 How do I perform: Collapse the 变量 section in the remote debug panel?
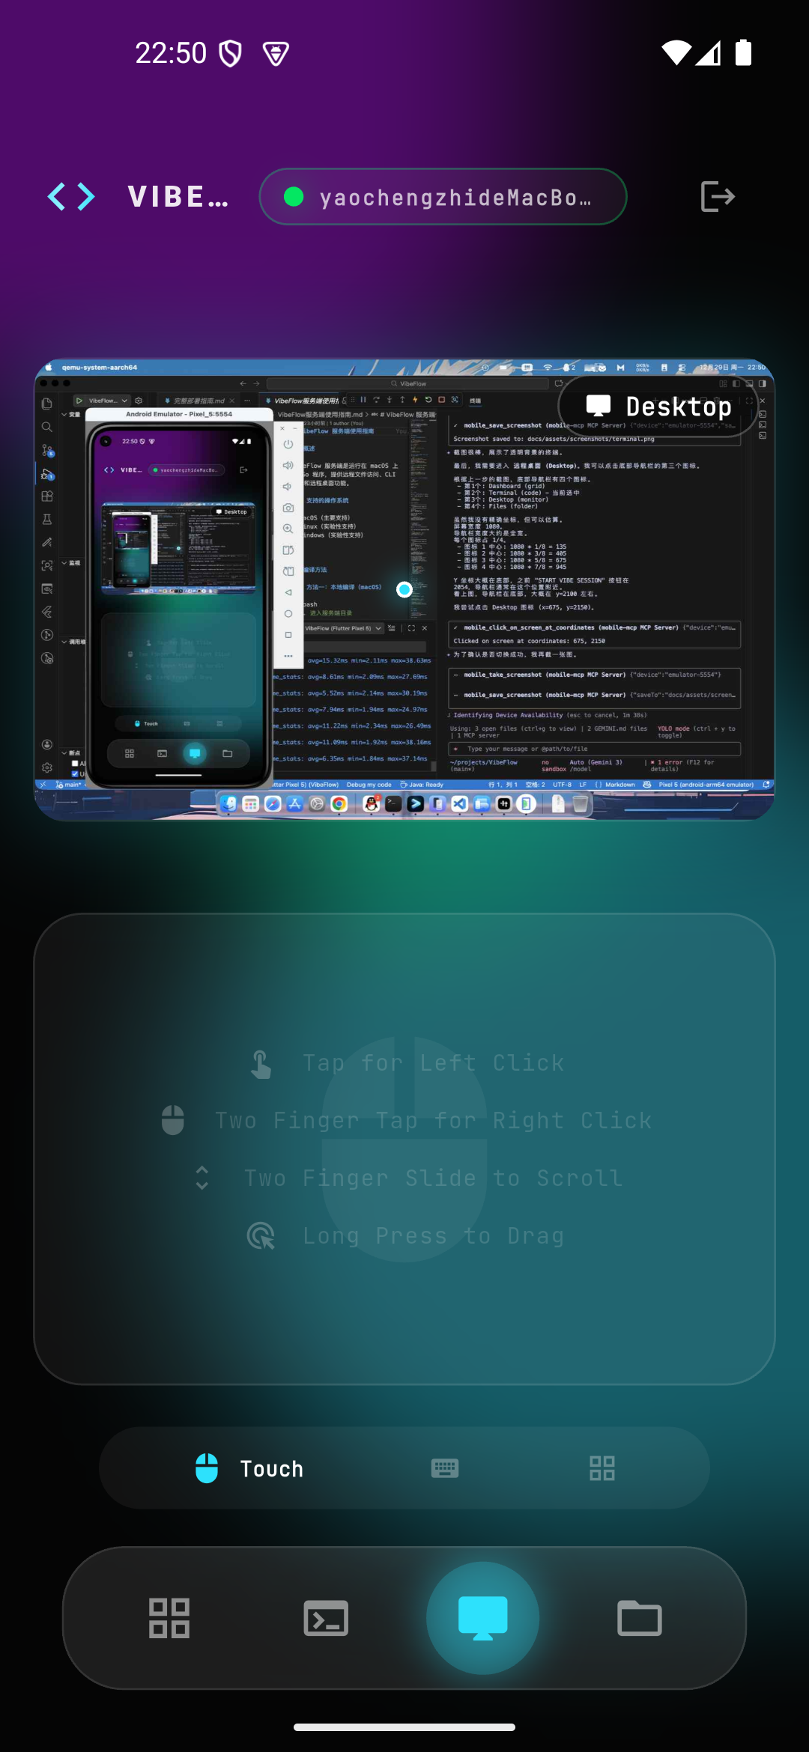70,414
